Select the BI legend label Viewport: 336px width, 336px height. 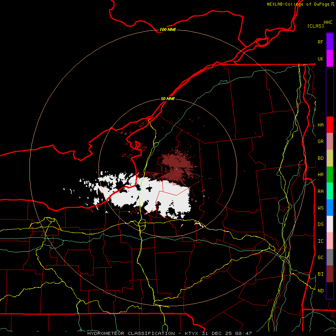tap(320, 274)
